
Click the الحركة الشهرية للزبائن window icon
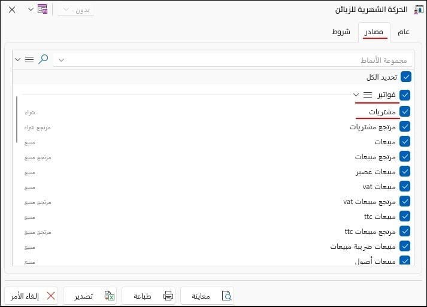[x=418, y=10]
